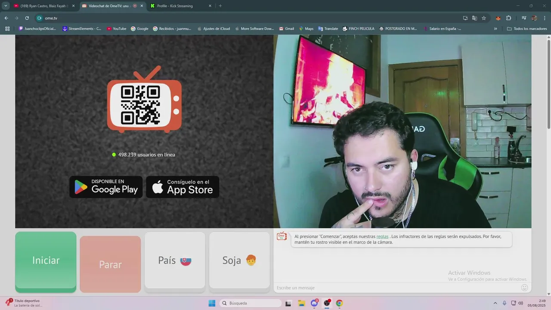The image size is (551, 310).
Task: Open Google Chrome from the taskbar
Action: (x=339, y=303)
